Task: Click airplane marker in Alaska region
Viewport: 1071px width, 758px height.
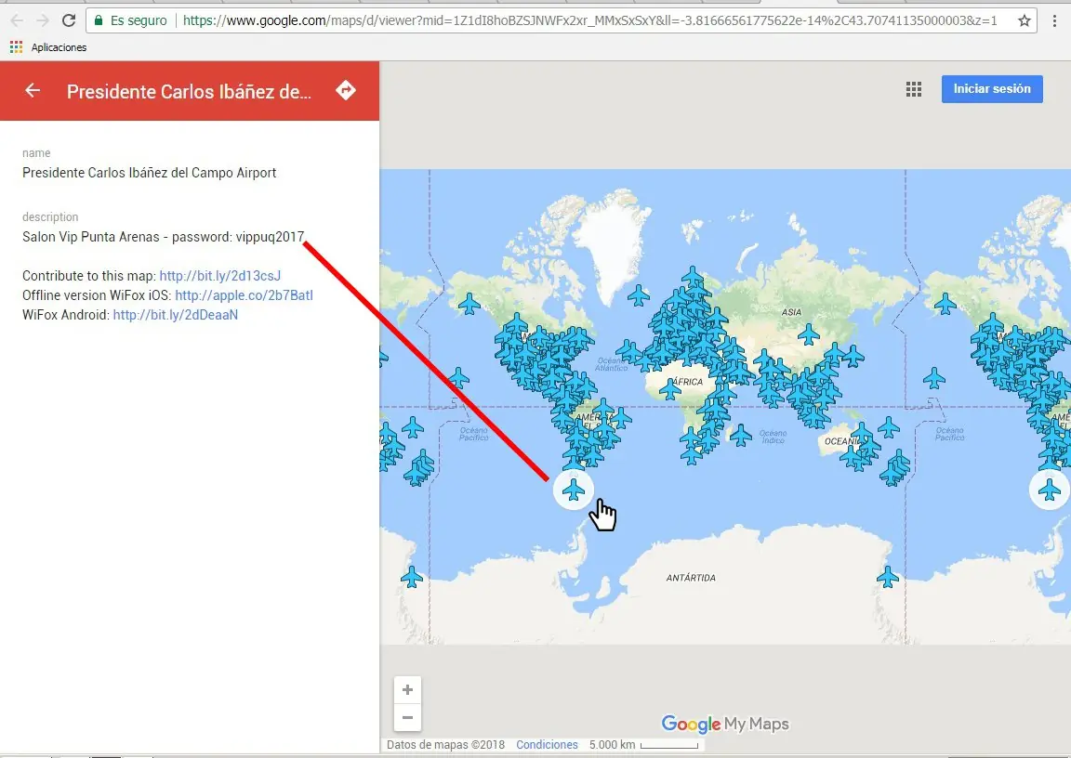Action: 469,304
